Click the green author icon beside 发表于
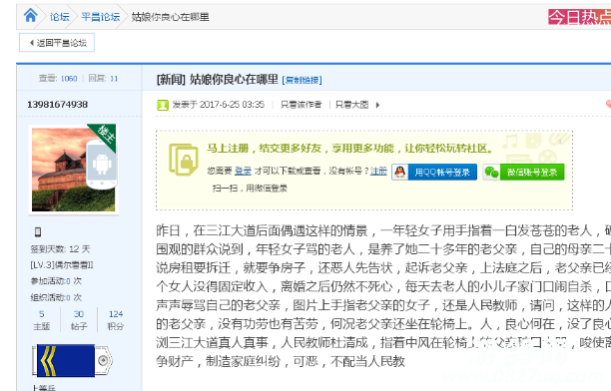The width and height of the screenshot is (611, 391). coord(163,105)
